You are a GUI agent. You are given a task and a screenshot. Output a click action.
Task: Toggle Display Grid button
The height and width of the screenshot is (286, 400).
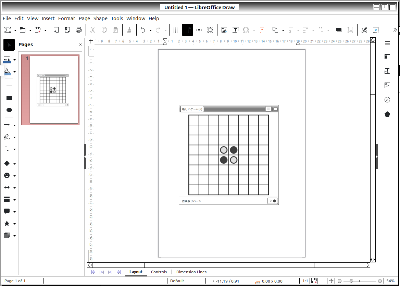click(176, 30)
